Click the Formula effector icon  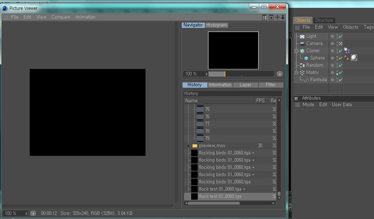[306, 80]
